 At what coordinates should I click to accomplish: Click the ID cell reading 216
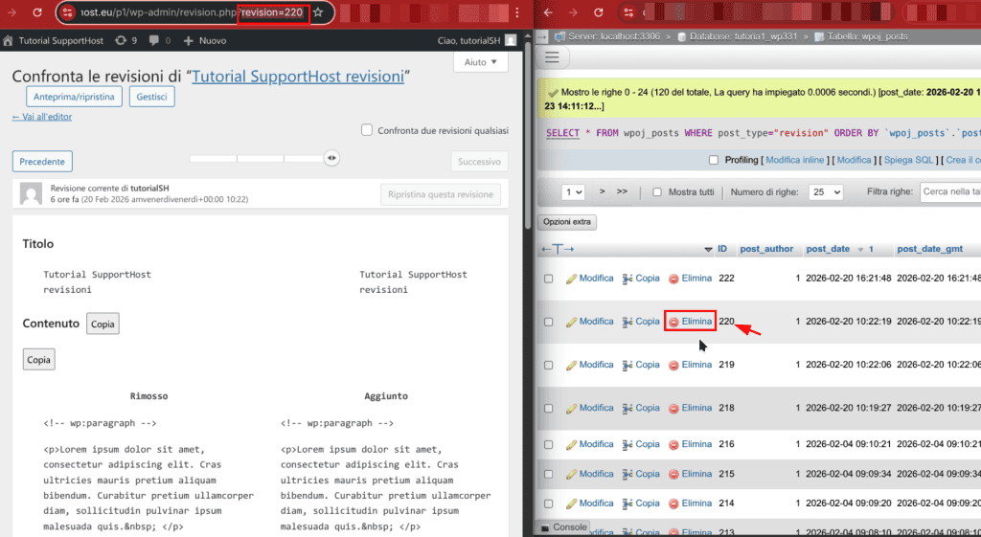click(x=726, y=444)
